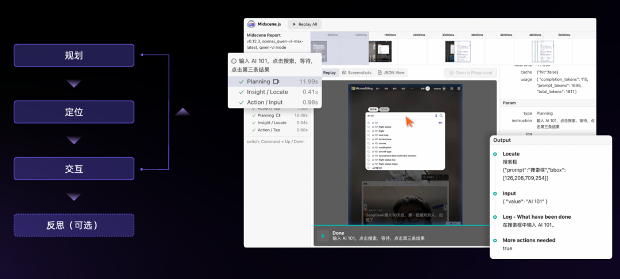Click the Input entry in the Output panel
Image resolution: width=620 pixels, height=279 pixels.
tap(509, 193)
